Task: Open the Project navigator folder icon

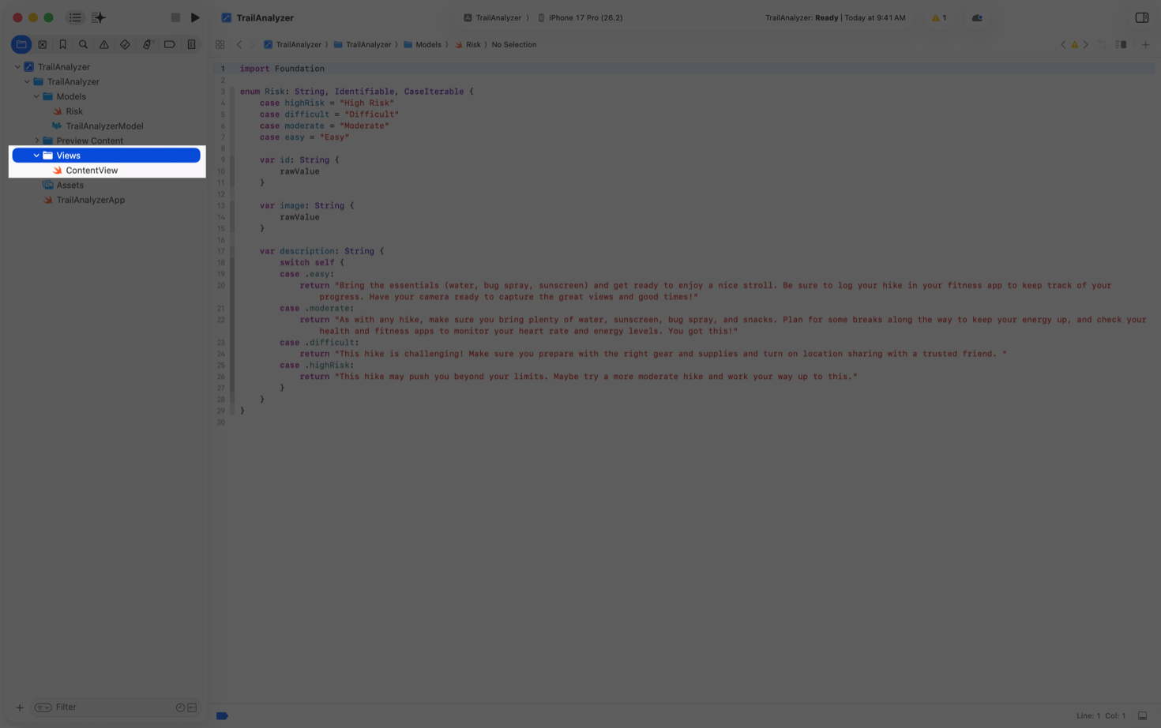Action: click(21, 45)
